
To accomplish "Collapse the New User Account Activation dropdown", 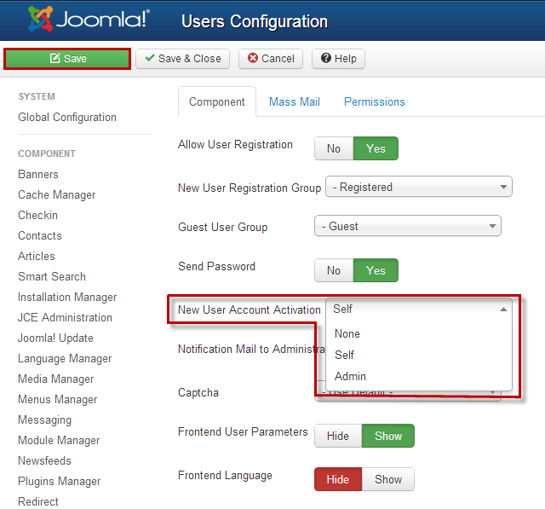I will (419, 309).
